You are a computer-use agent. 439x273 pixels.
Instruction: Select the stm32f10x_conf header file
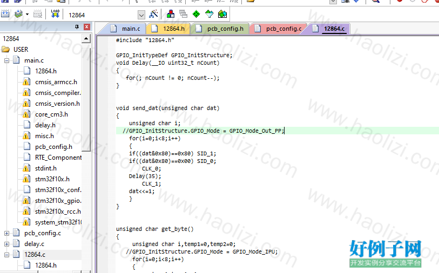pyautogui.click(x=58, y=190)
